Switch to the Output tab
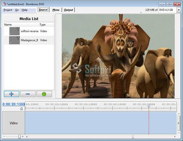 (x=68, y=10)
